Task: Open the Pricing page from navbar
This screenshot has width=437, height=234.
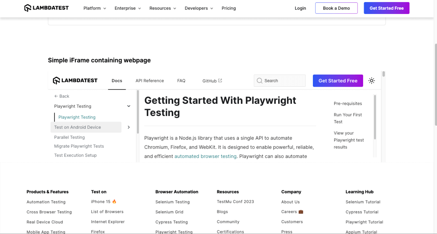Action: pyautogui.click(x=229, y=8)
